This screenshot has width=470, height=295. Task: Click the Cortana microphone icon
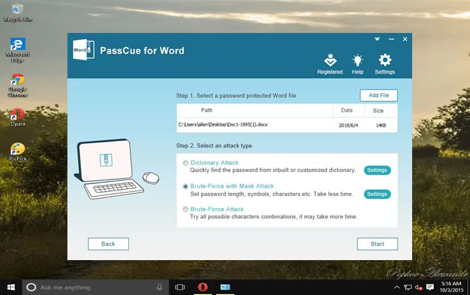tap(160, 287)
